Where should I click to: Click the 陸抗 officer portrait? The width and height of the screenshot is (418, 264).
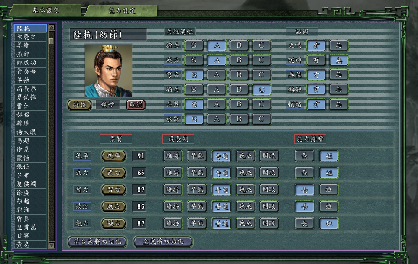(108, 71)
